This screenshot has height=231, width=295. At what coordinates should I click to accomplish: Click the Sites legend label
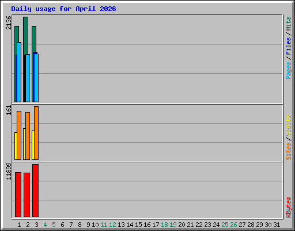click(x=288, y=151)
